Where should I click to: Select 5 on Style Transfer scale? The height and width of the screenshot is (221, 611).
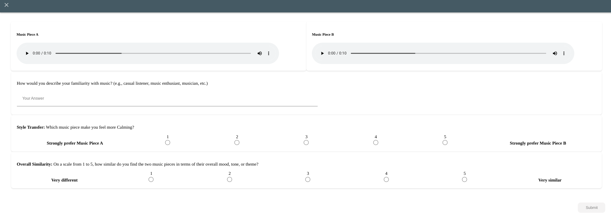click(x=445, y=143)
